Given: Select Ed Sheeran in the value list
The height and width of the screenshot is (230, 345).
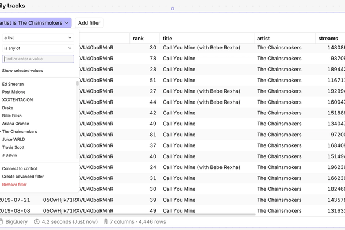Looking at the screenshot, I should pos(13,84).
